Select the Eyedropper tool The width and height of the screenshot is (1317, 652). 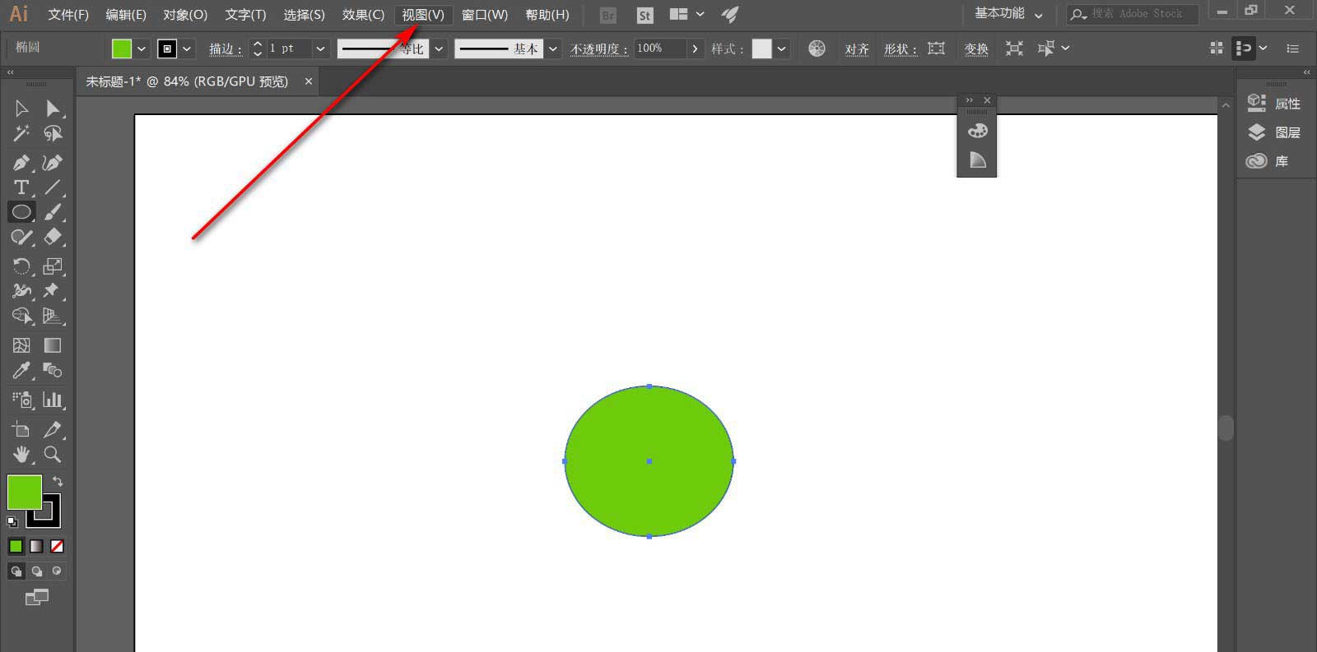(21, 371)
